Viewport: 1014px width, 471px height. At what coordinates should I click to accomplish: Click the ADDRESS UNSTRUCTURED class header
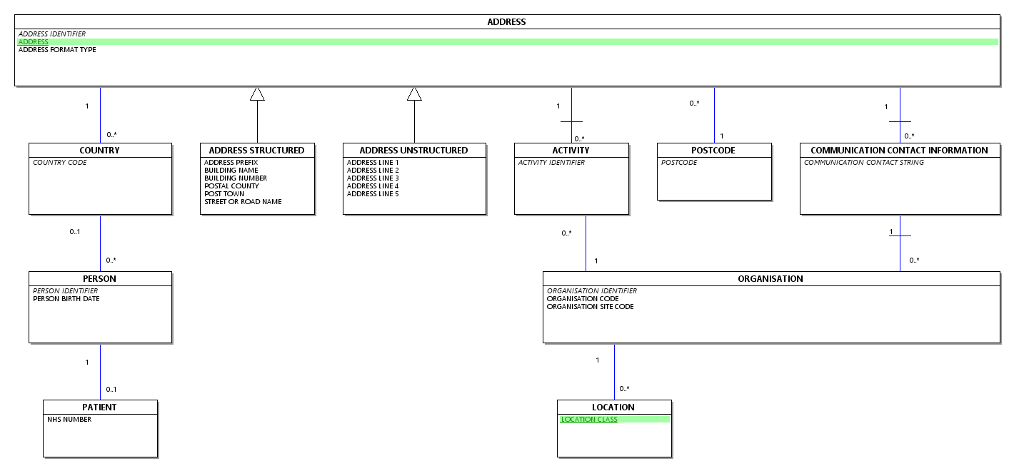[x=414, y=151]
